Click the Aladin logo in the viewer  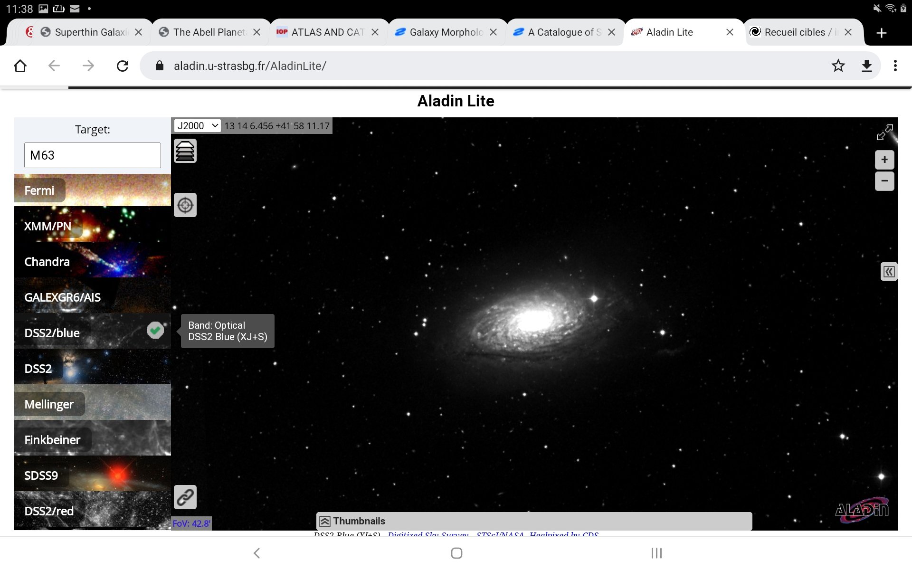(862, 510)
